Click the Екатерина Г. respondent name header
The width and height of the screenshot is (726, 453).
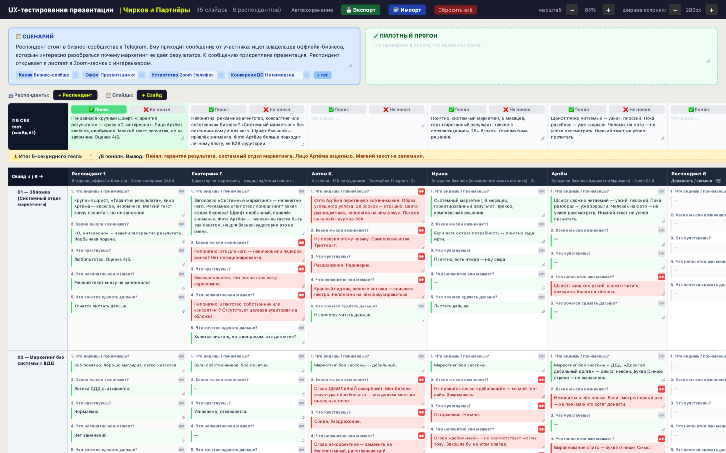[x=207, y=174]
